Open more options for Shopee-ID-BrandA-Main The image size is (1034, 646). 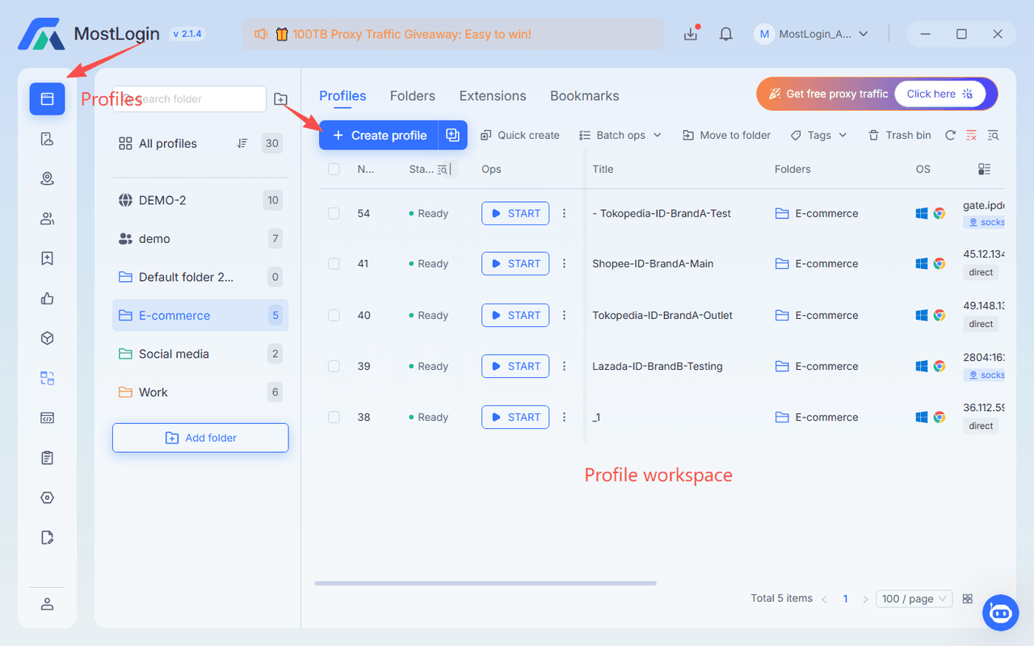coord(565,263)
